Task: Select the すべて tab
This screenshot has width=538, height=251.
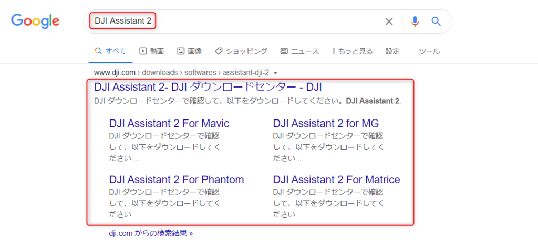Action: click(110, 51)
